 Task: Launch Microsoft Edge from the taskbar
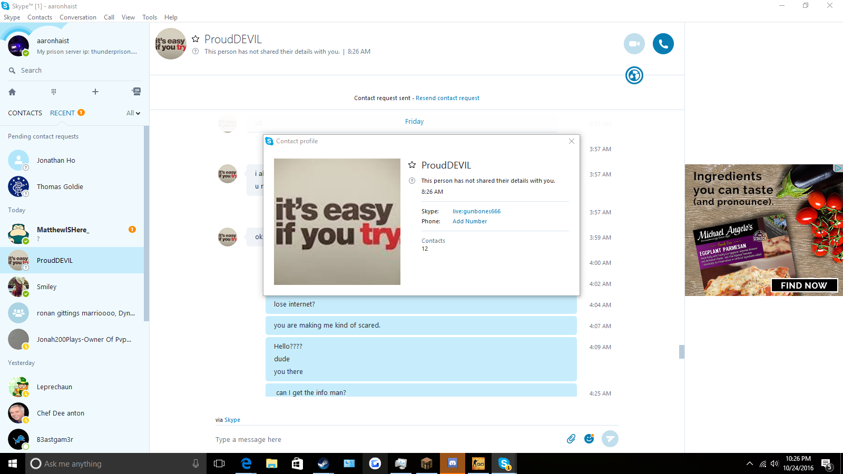click(246, 463)
